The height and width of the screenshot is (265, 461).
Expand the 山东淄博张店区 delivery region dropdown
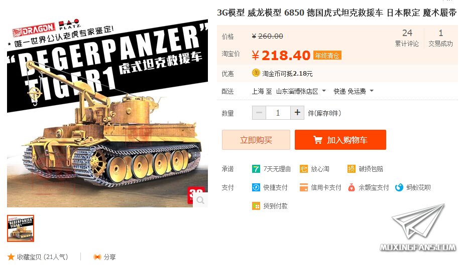click(324, 91)
